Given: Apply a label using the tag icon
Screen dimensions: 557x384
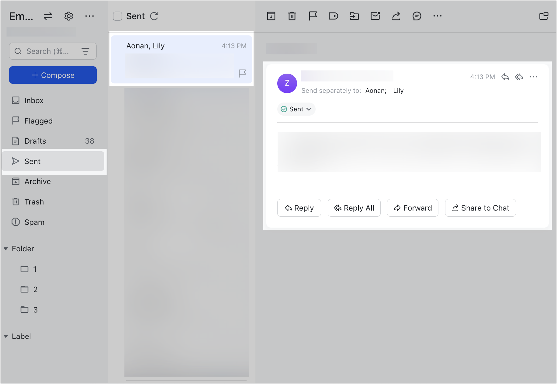Looking at the screenshot, I should (334, 16).
